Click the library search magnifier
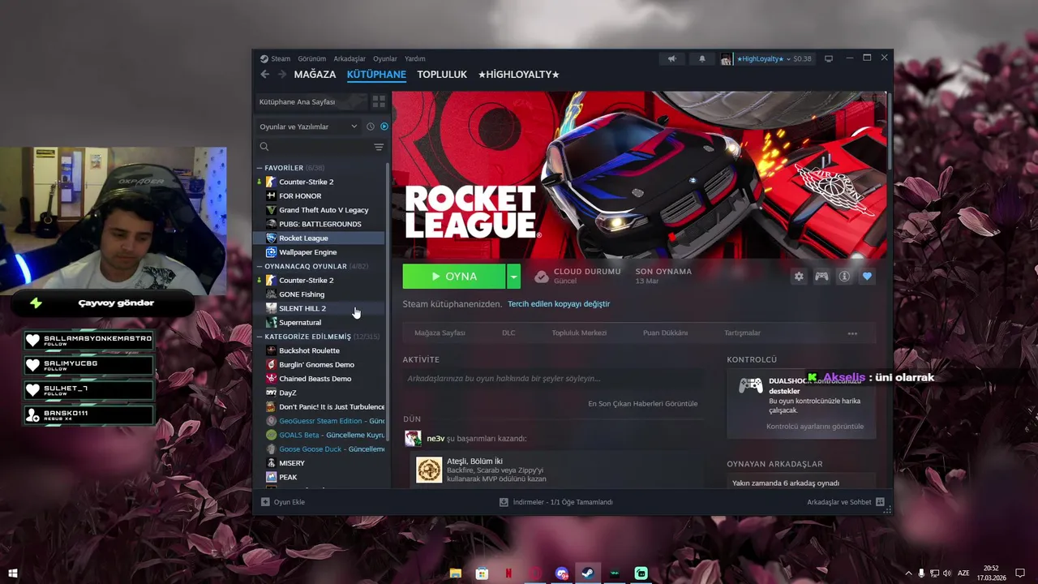The height and width of the screenshot is (584, 1038). pyautogui.click(x=264, y=147)
